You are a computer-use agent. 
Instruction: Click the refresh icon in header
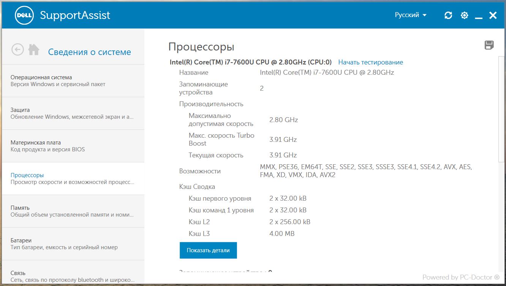pos(448,15)
